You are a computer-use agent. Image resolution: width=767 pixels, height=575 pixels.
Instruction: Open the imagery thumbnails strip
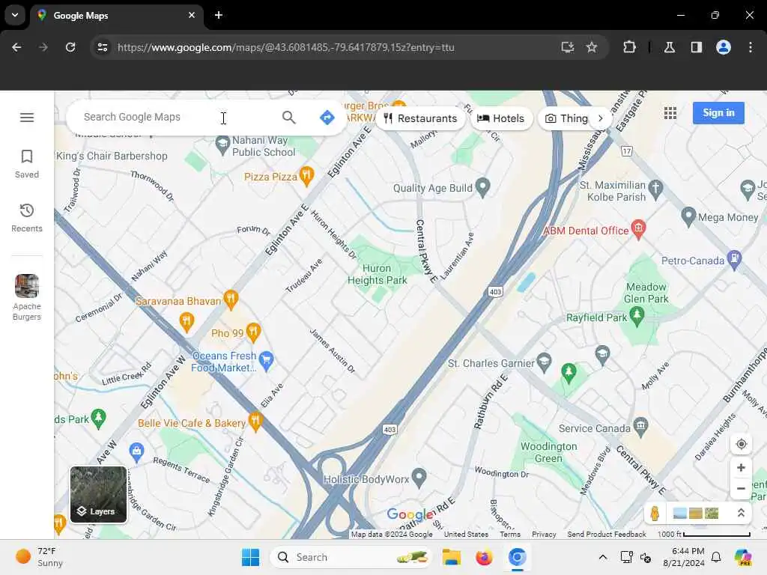(696, 513)
